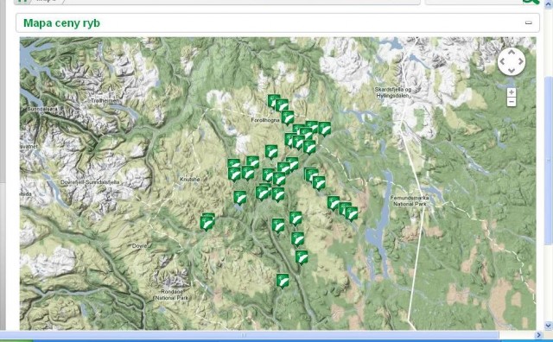
Task: Pan the map up with the top arrow
Action: (x=512, y=52)
